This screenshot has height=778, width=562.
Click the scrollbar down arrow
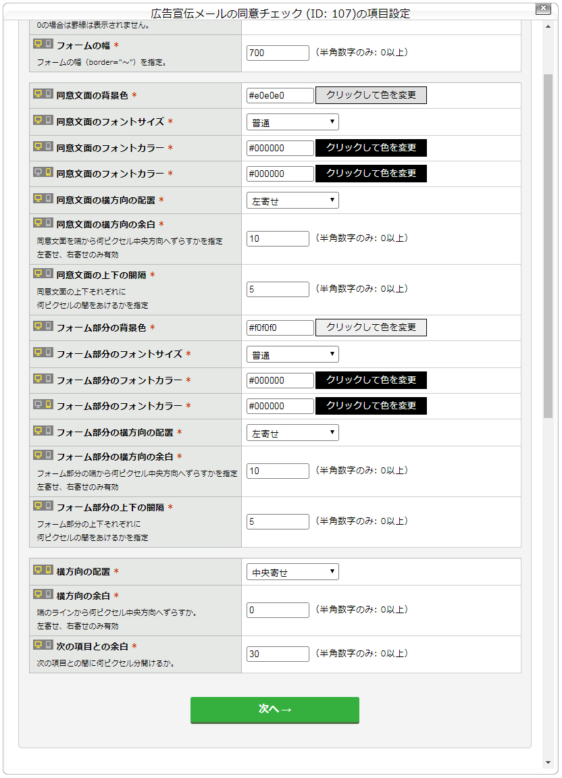pos(548,762)
